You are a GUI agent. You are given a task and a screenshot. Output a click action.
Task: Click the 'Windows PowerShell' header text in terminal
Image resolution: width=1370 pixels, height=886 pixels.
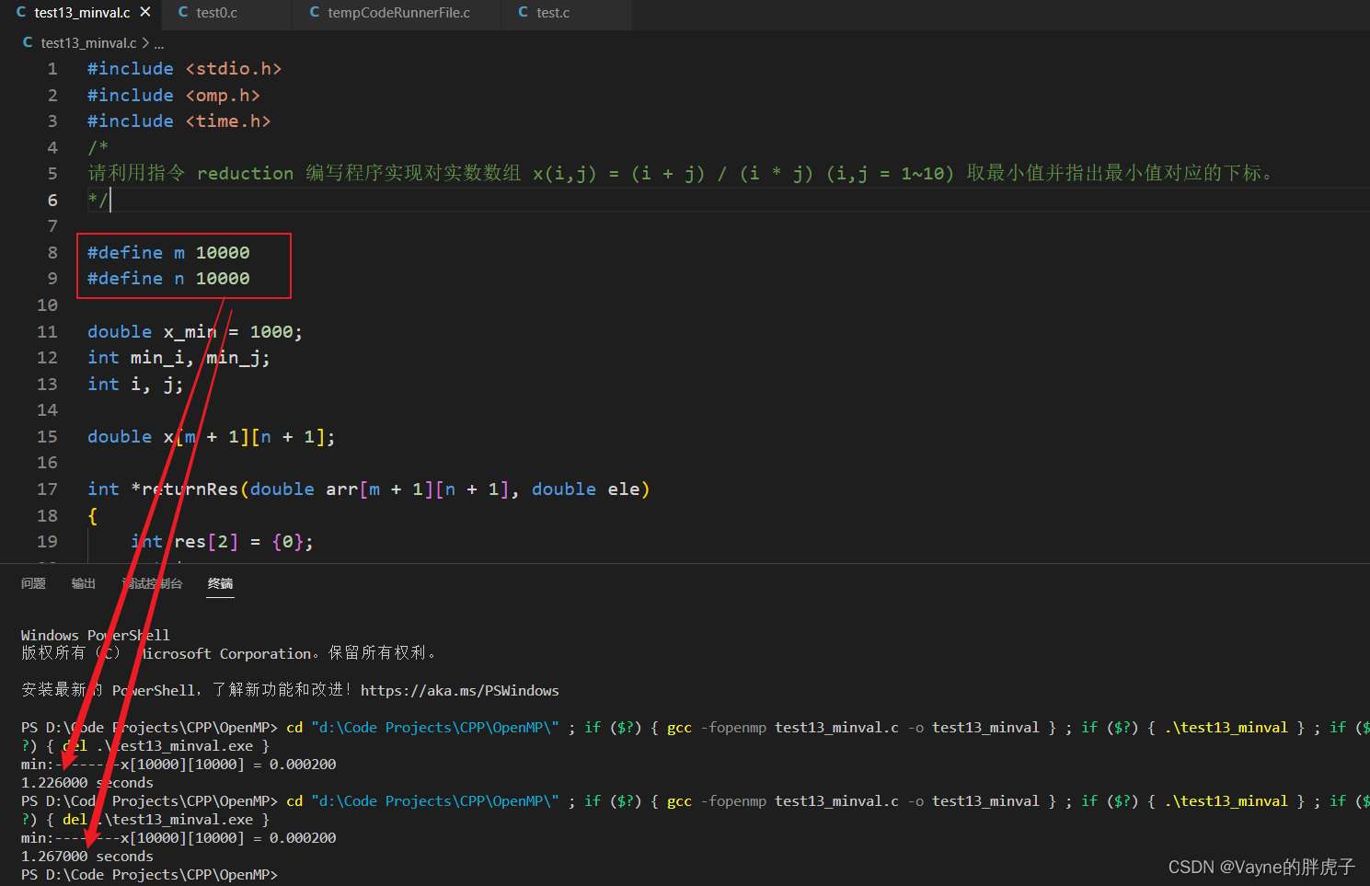point(95,636)
